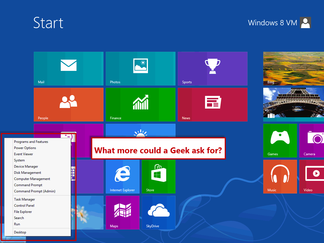Screen dimensions: 324x243
Task: Open SkyDrive
Action: (158, 212)
